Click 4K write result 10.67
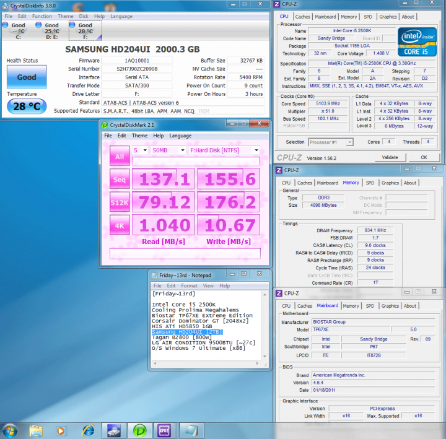Viewport: 446px width, 439px height. (229, 225)
